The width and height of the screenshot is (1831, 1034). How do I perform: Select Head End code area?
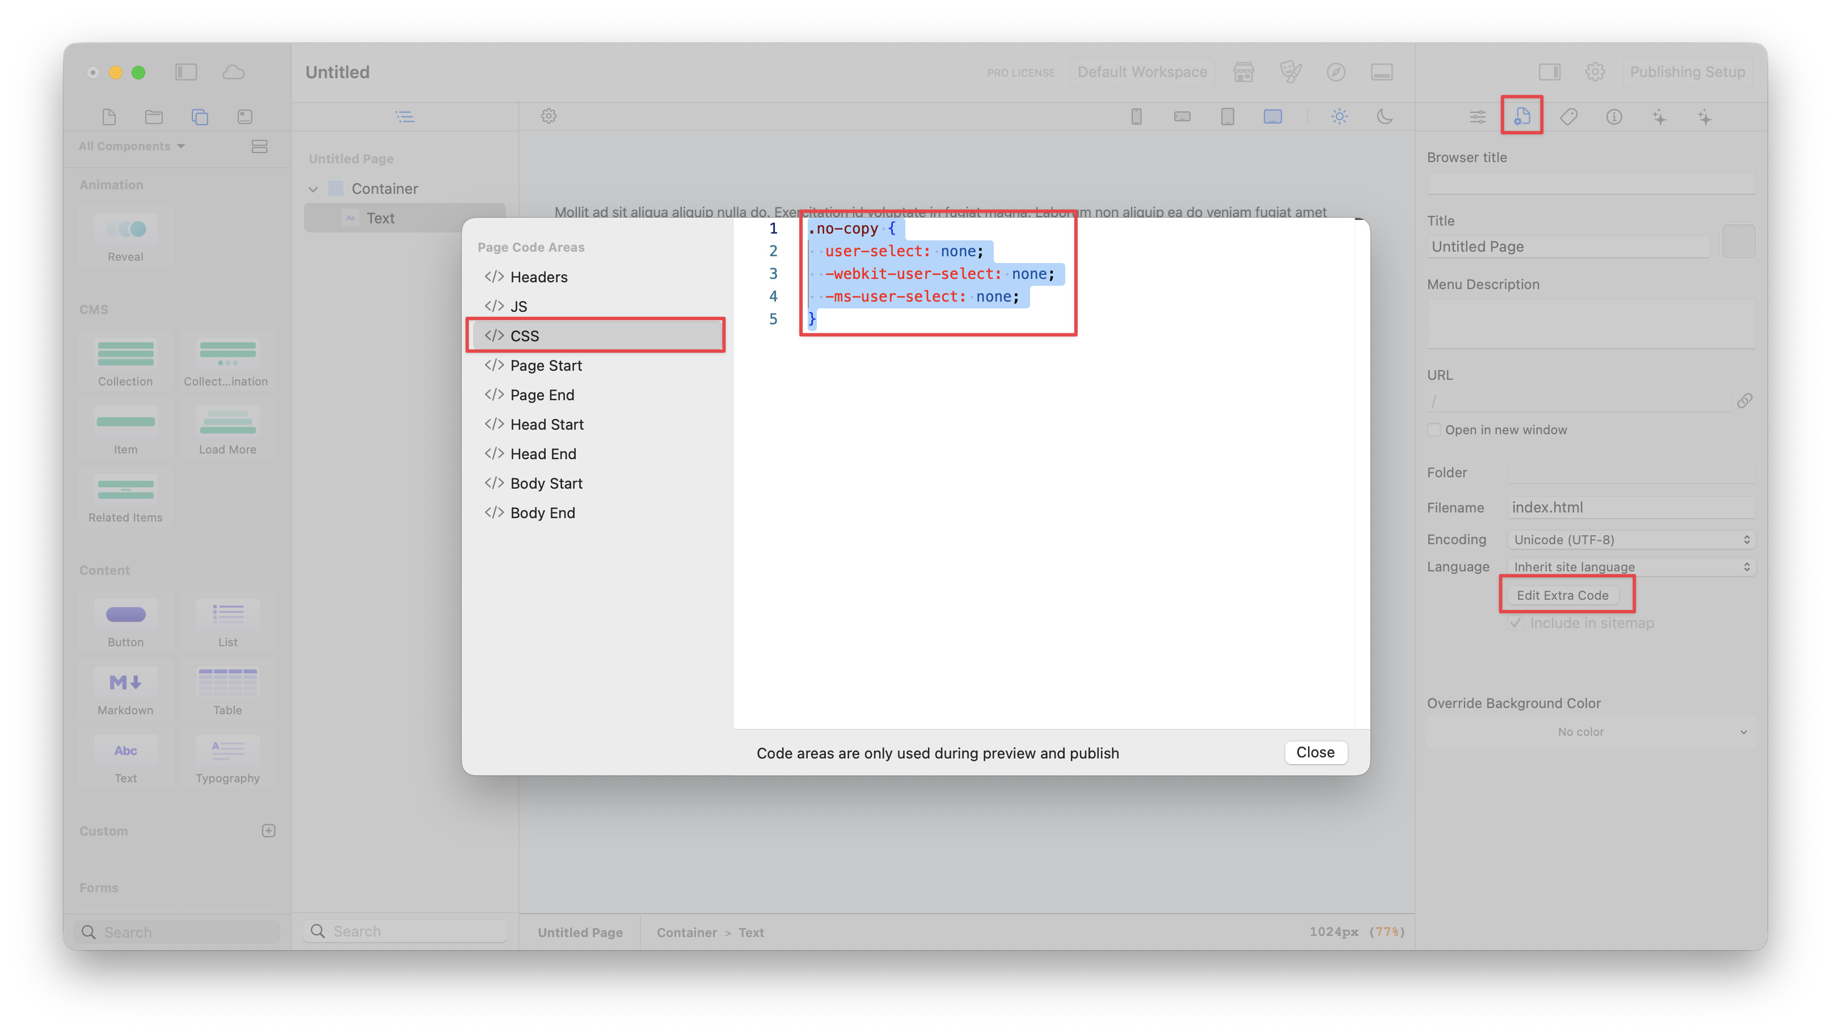point(597,454)
